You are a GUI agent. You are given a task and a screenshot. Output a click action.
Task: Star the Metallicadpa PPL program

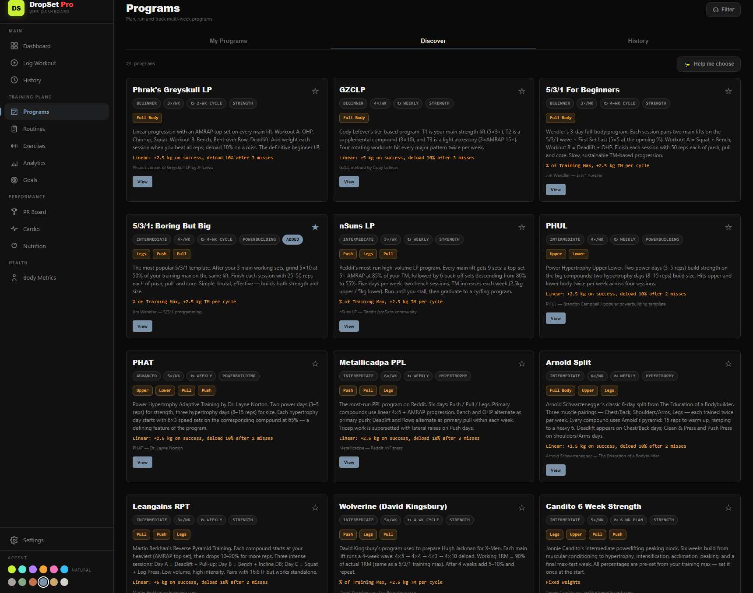click(522, 364)
